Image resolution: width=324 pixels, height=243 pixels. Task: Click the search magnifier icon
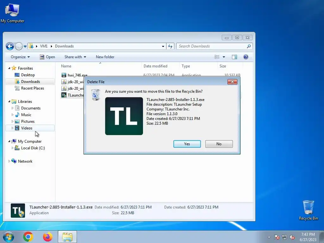[249, 46]
